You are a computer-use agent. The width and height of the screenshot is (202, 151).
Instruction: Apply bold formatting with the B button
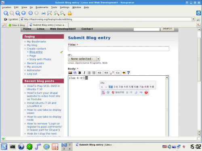[80, 73]
